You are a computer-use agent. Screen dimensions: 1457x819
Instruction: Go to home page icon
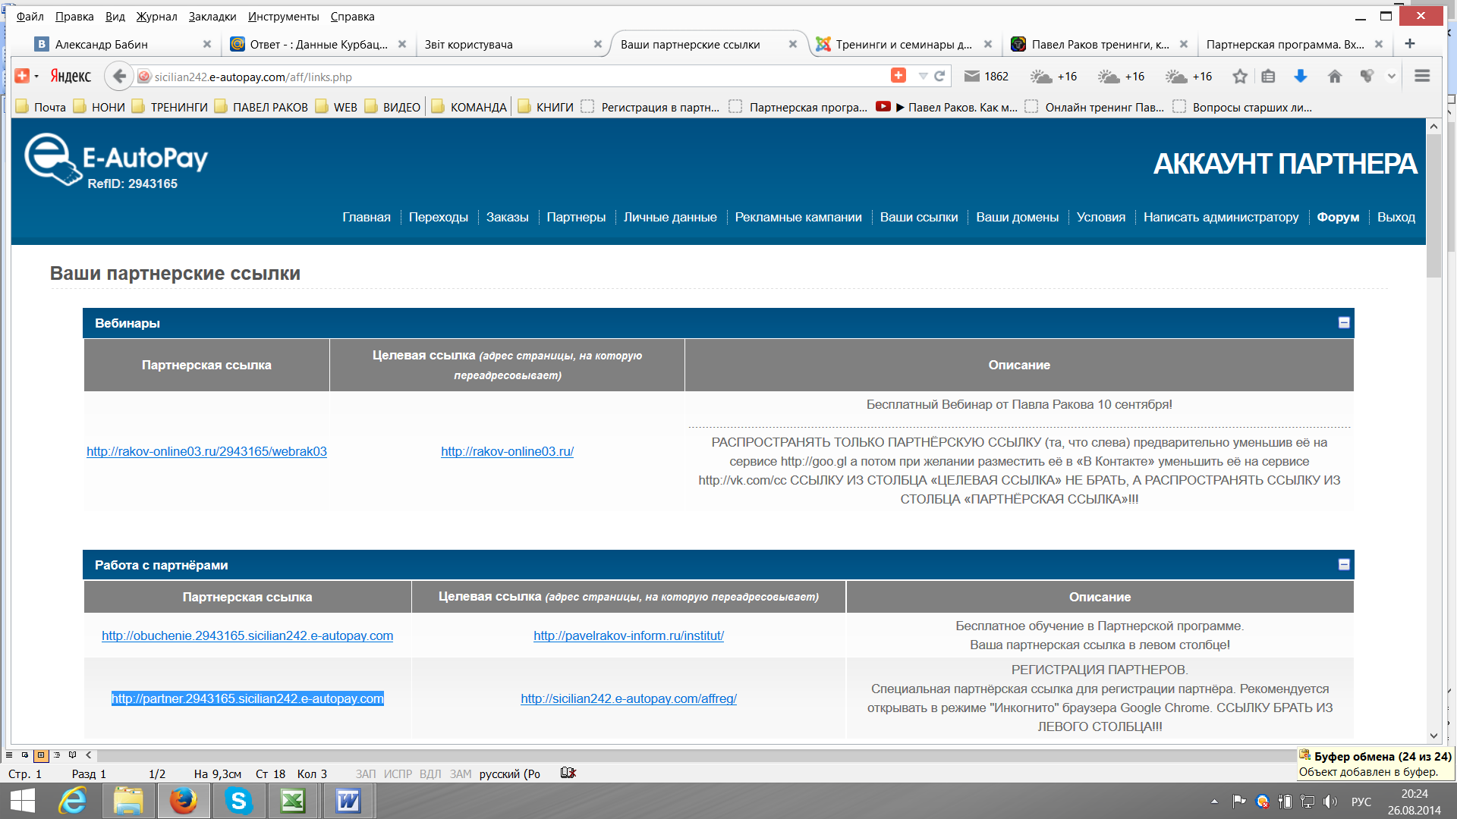(1335, 76)
